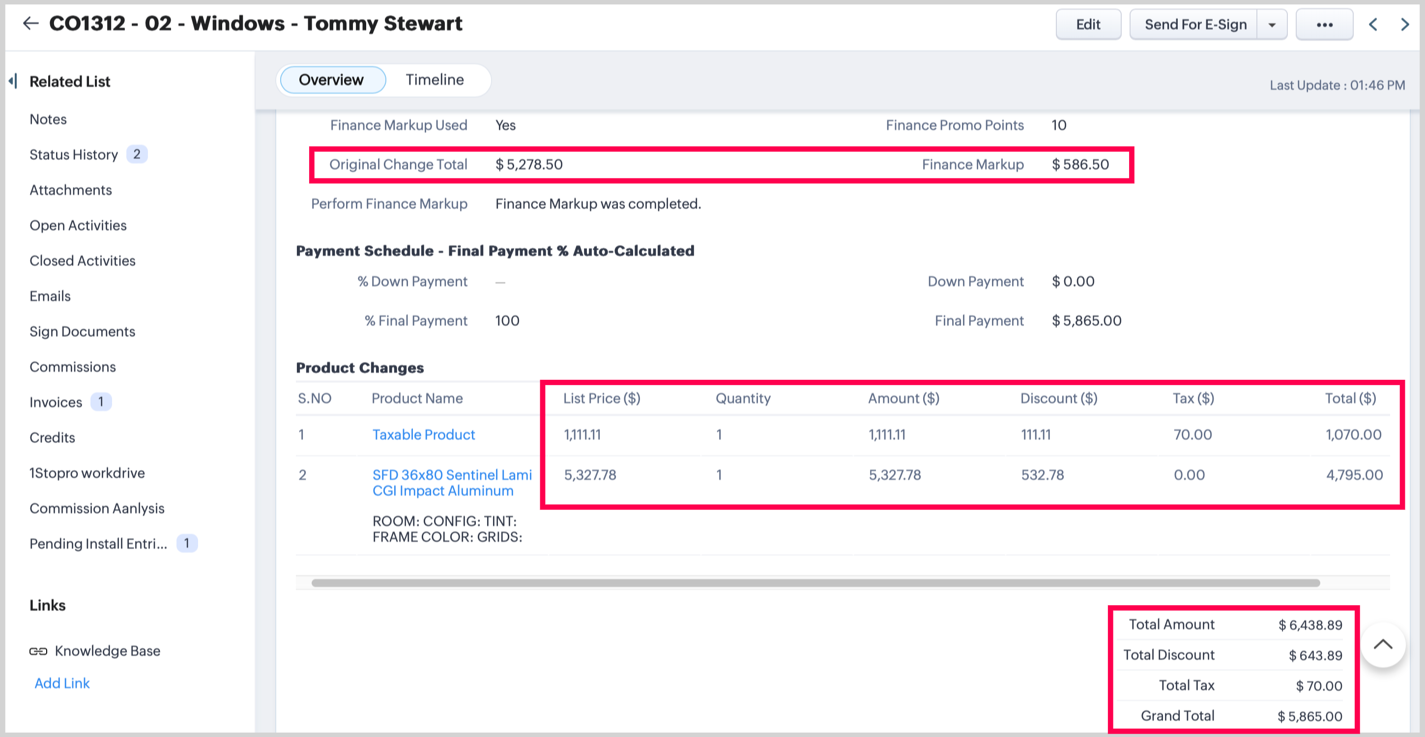Click the scroll-to-top round arrow button

pyautogui.click(x=1382, y=645)
